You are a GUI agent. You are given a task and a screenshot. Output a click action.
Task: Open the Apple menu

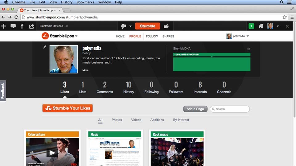pos(6,2)
